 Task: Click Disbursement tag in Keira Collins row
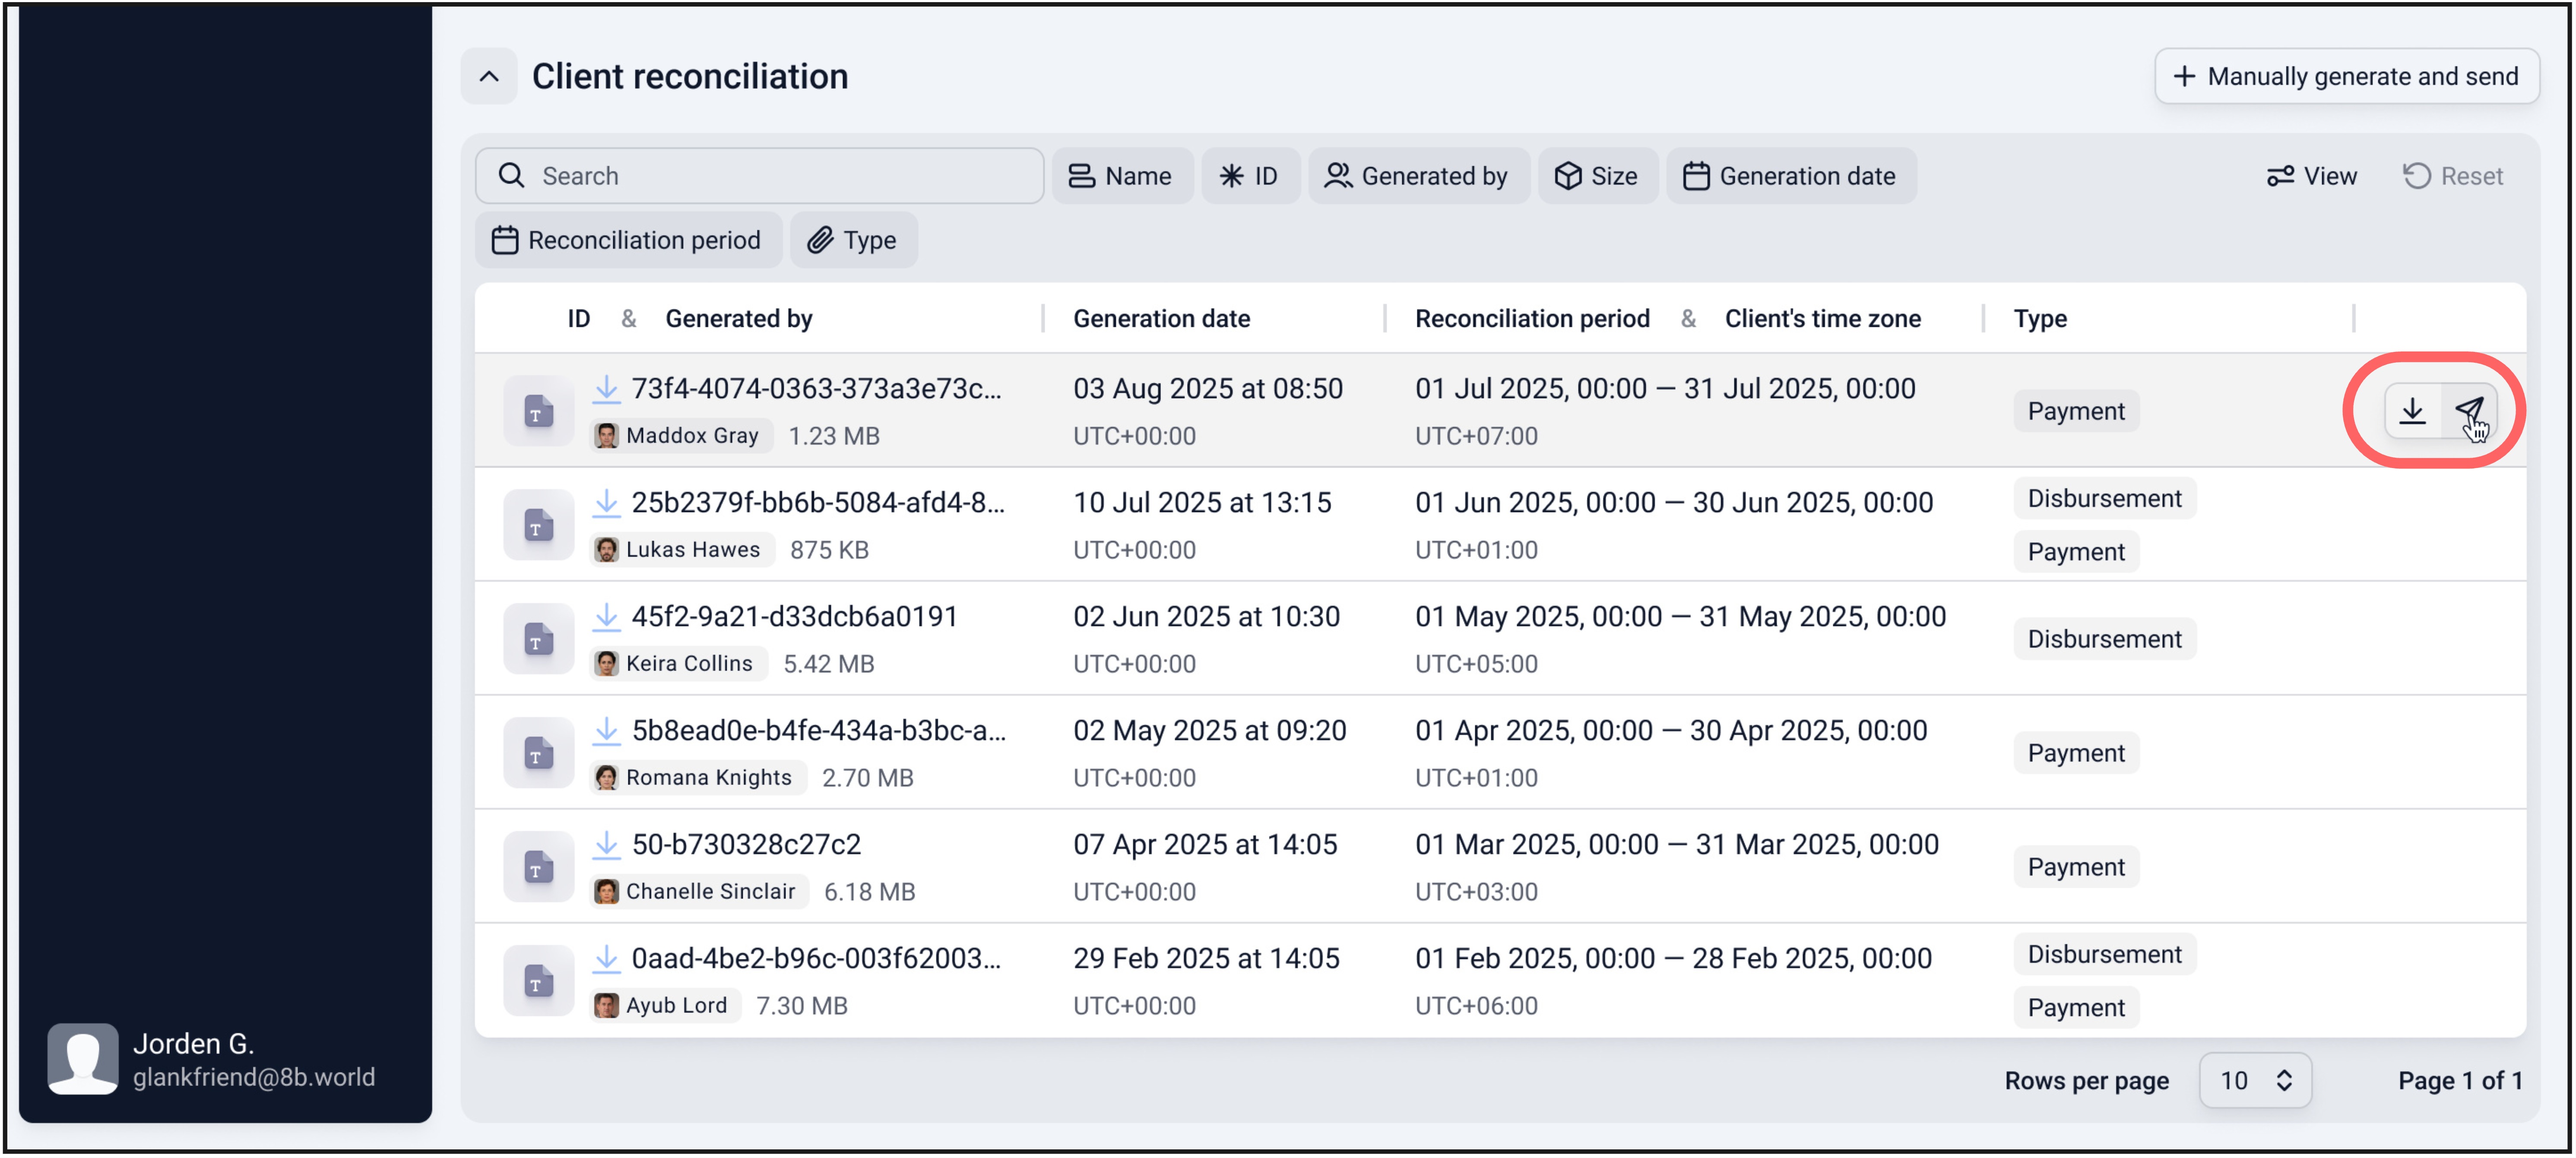pos(2104,639)
